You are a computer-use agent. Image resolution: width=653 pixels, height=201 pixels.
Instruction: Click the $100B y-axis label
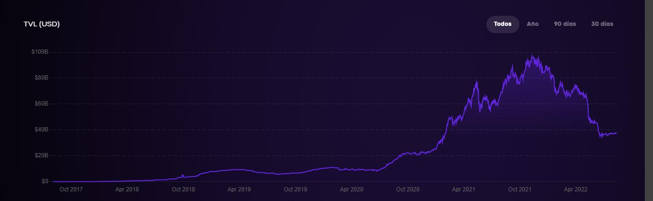39,52
